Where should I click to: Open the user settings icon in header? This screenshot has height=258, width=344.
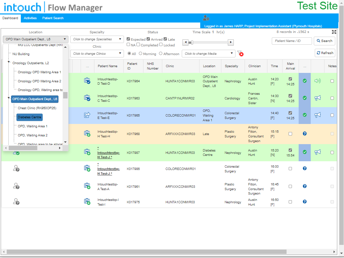point(206,18)
